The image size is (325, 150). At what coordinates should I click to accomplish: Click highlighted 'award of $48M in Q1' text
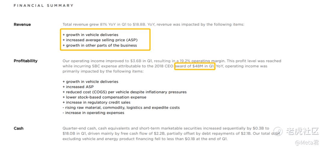tap(195, 66)
